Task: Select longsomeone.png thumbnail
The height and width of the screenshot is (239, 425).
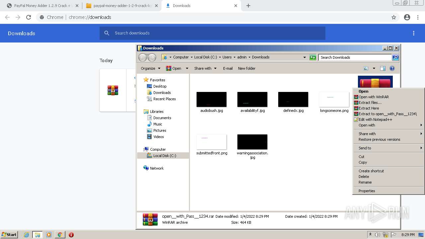Action: coord(334,100)
